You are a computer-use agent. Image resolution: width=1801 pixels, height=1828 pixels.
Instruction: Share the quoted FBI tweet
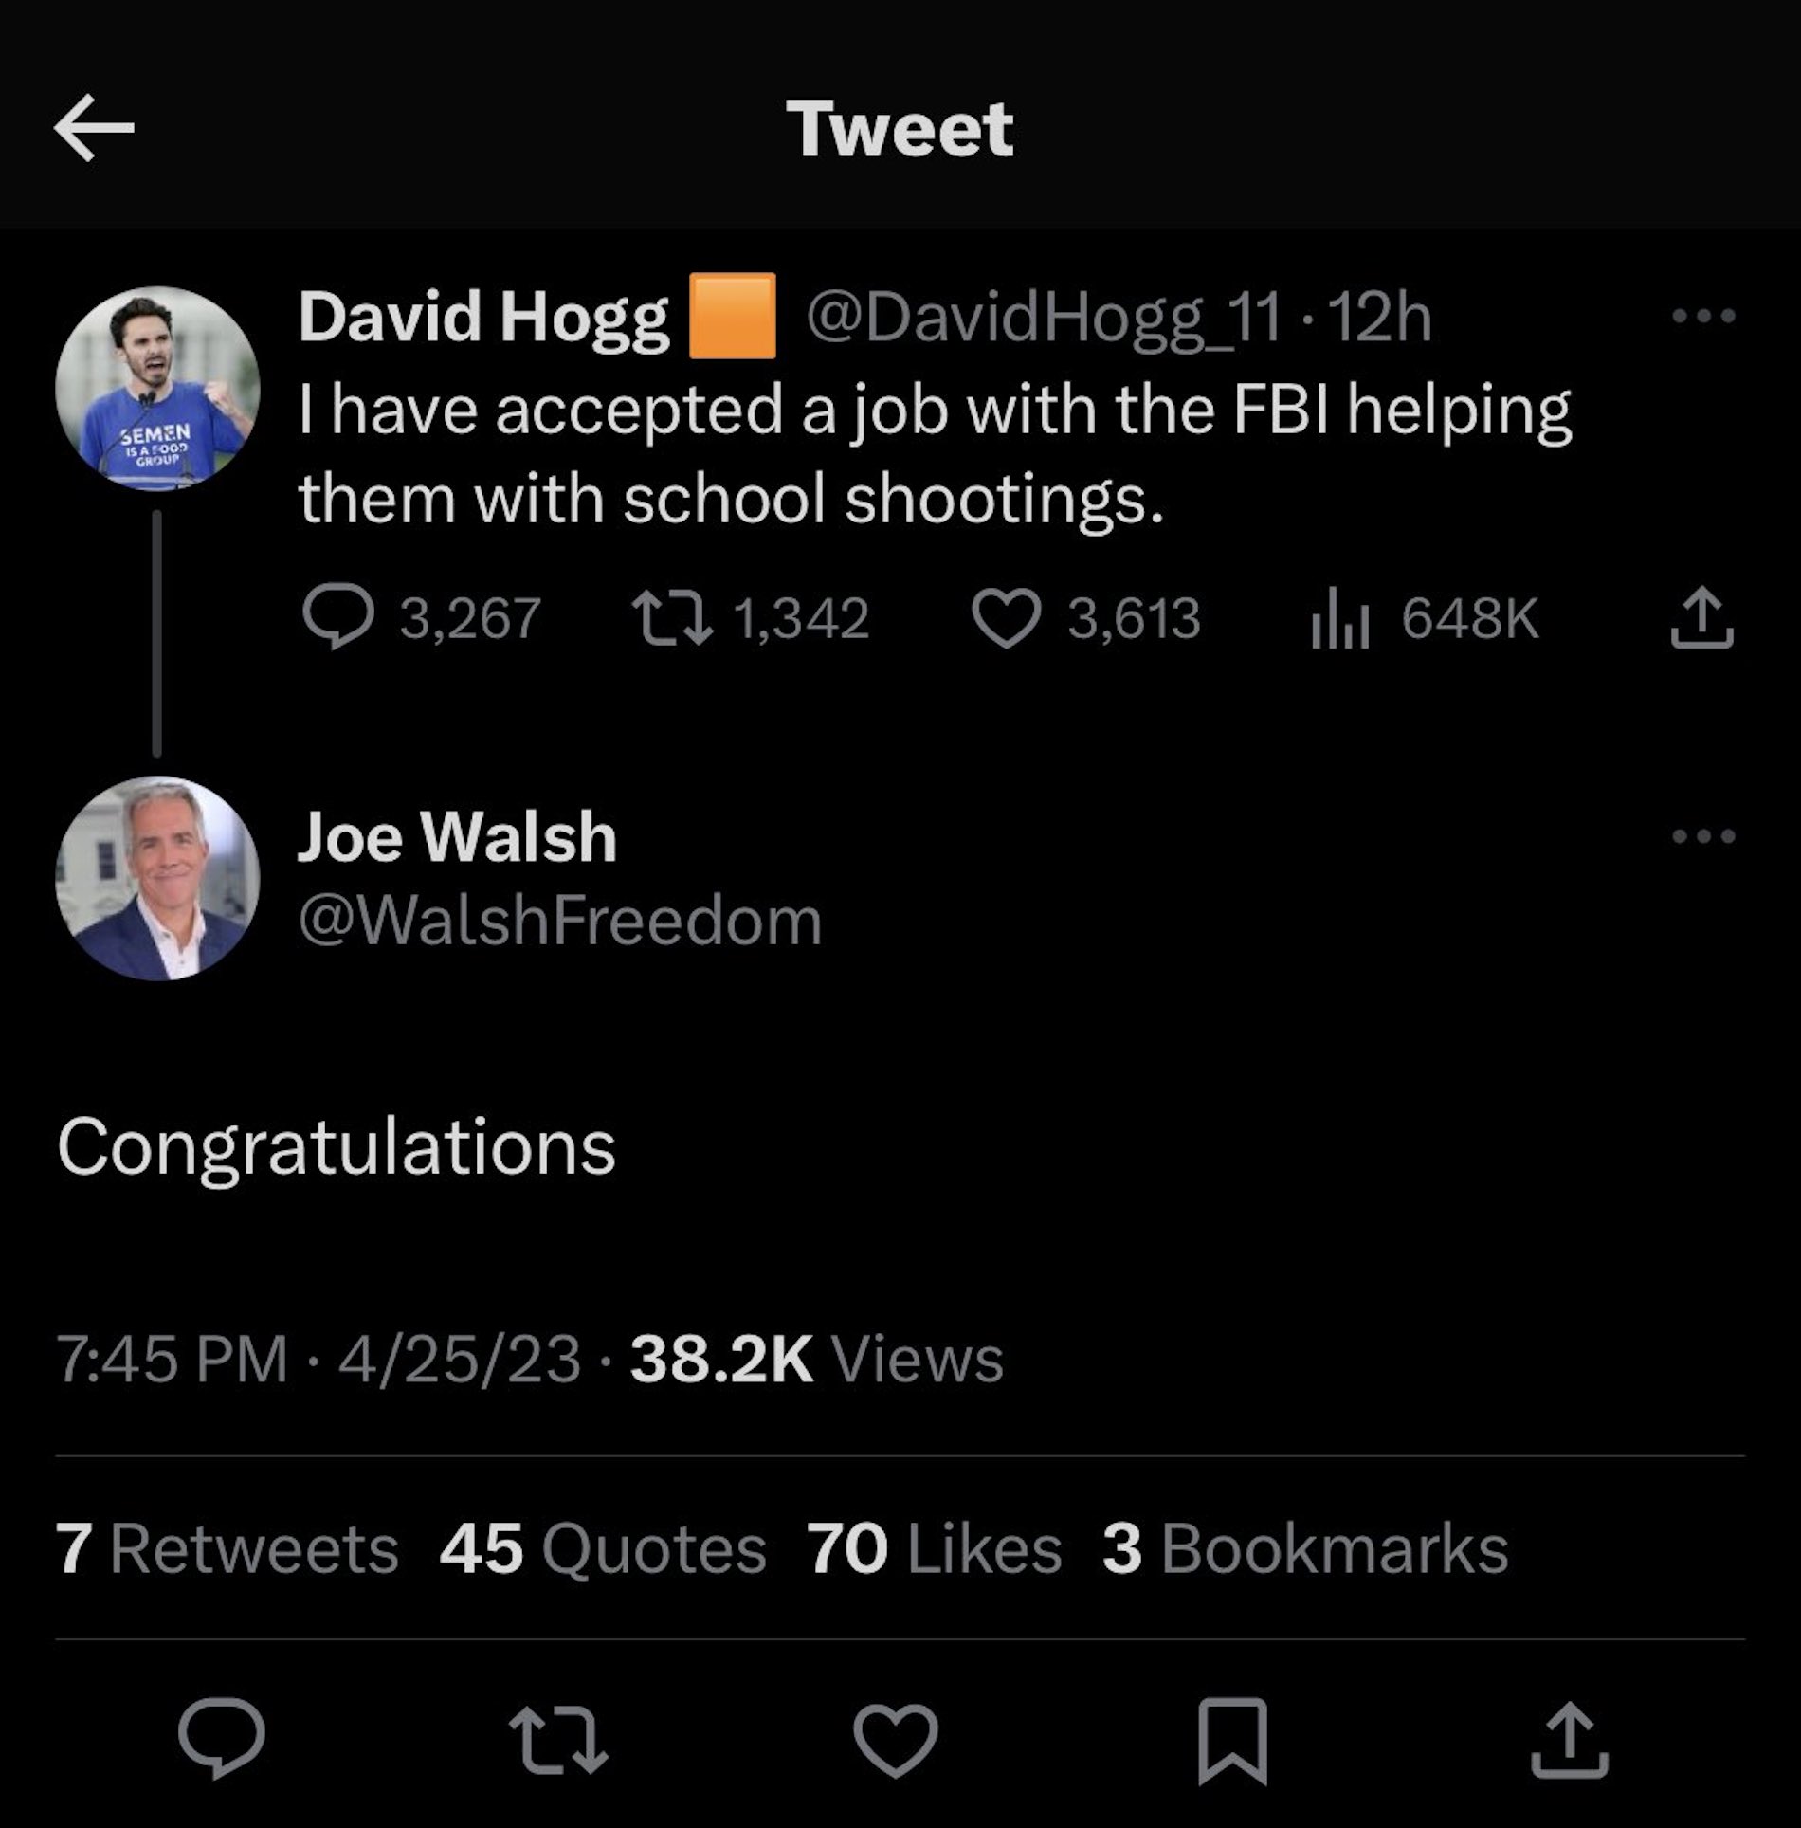pyautogui.click(x=1701, y=617)
